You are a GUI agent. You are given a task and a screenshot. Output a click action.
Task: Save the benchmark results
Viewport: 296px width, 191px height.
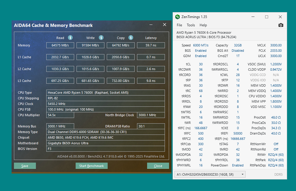pos(25,166)
